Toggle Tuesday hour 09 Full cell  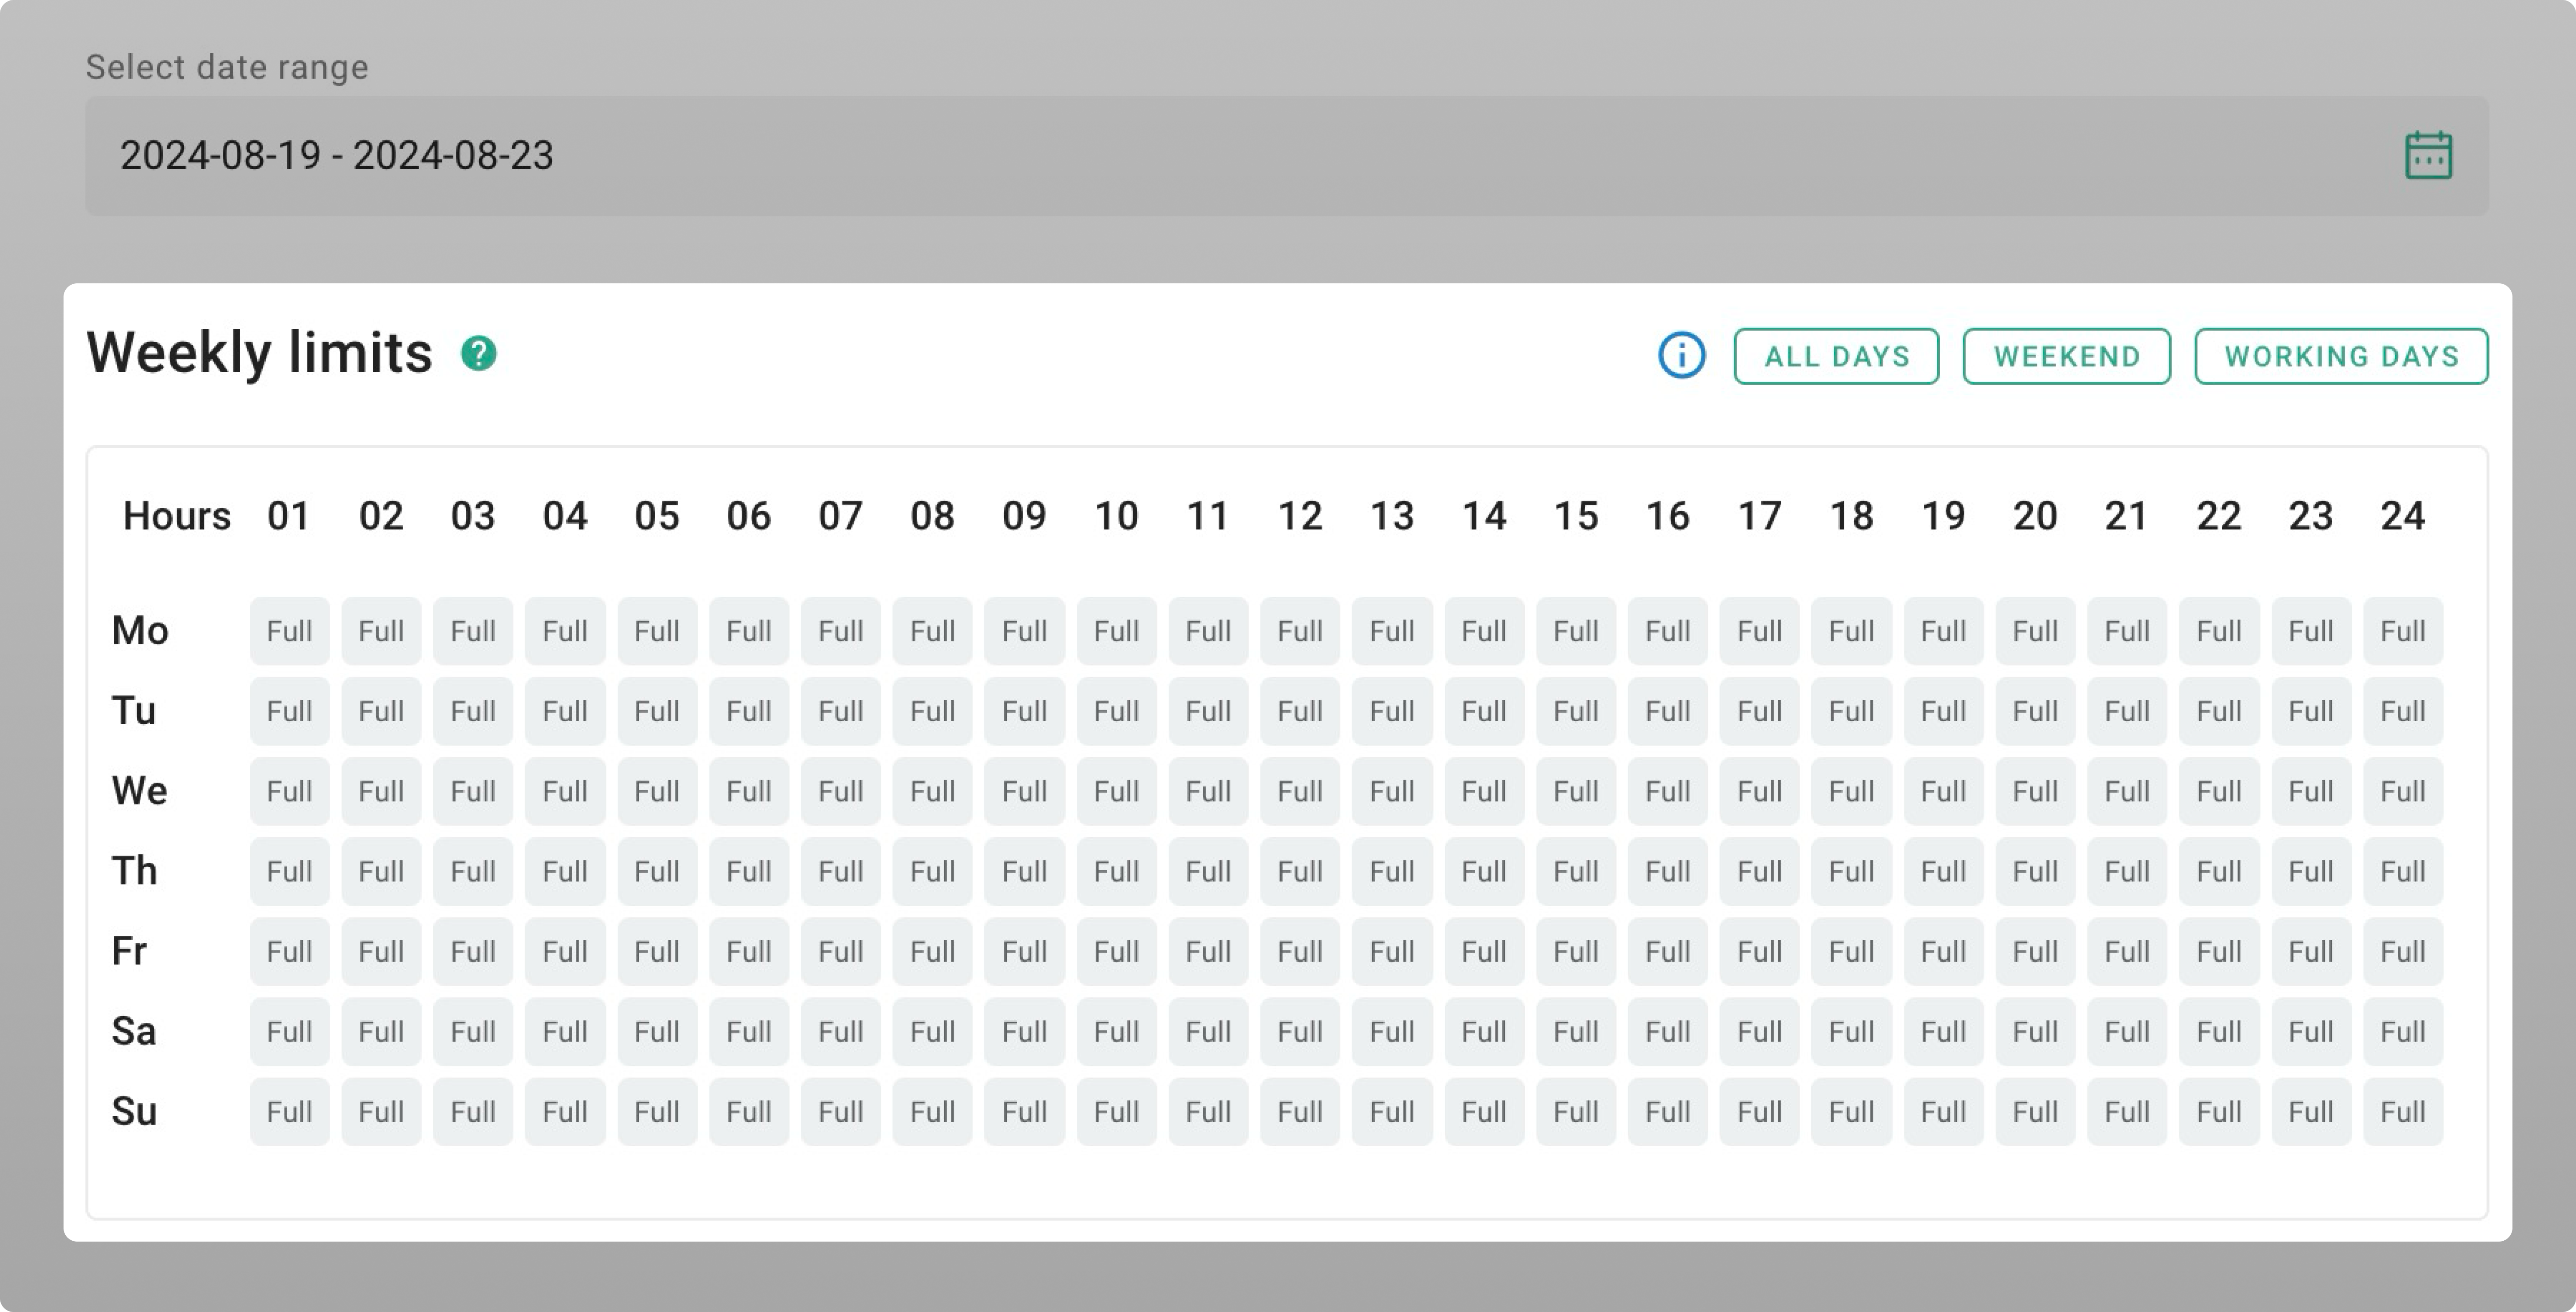(1024, 711)
